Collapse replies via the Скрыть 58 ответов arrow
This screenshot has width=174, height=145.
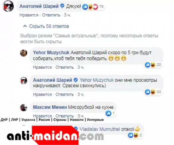coord(25,26)
